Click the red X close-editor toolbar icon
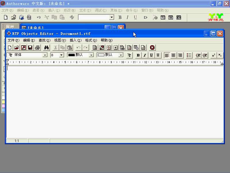Viewport: 230px width, 173px height. (152, 48)
